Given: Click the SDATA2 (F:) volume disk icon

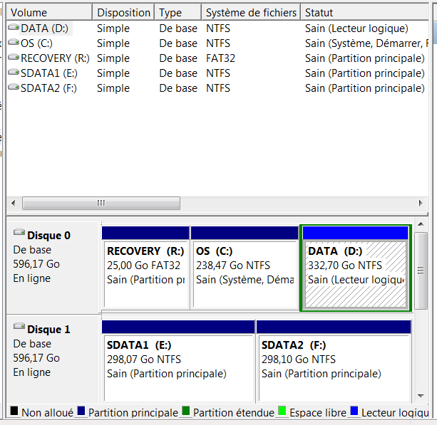Looking at the screenshot, I should point(14,88).
